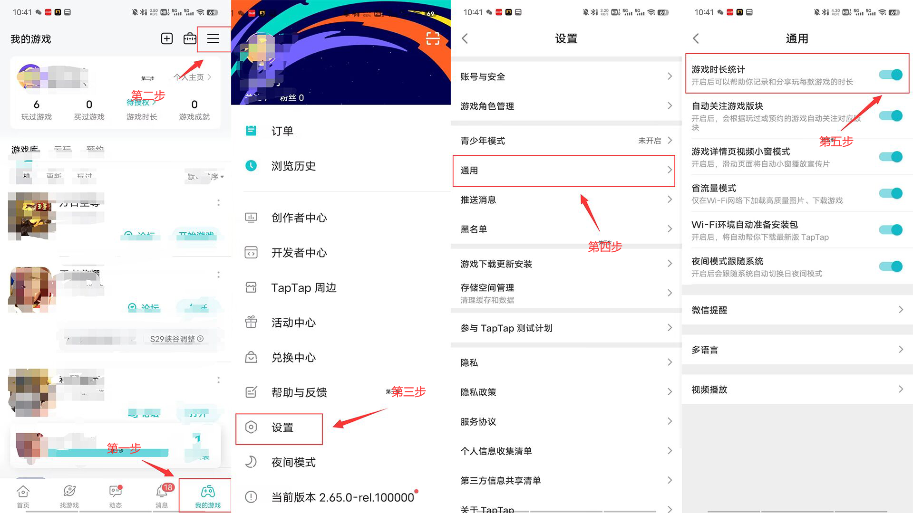Open 账号与安全 settings row

pyautogui.click(x=566, y=76)
